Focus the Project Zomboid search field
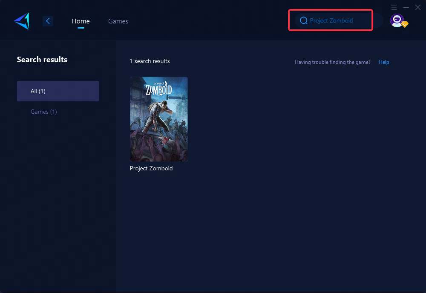Image resolution: width=426 pixels, height=293 pixels. pos(339,20)
